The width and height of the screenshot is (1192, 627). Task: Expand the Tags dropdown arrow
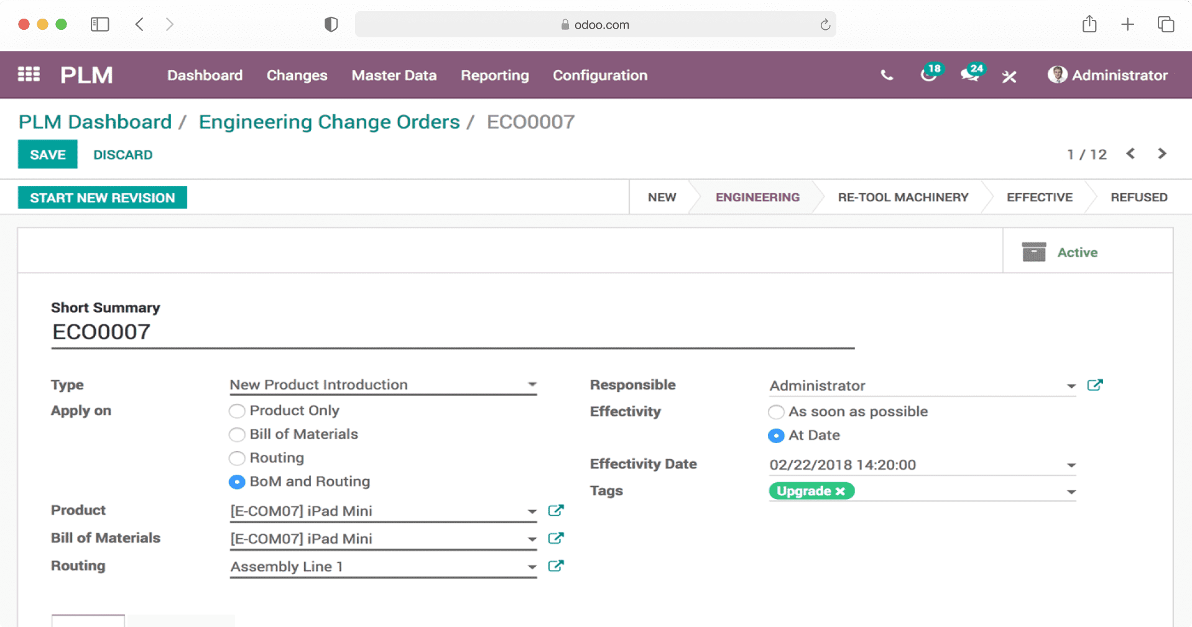[1071, 492]
